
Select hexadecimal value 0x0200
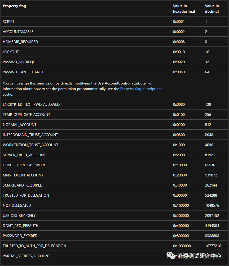(179, 125)
